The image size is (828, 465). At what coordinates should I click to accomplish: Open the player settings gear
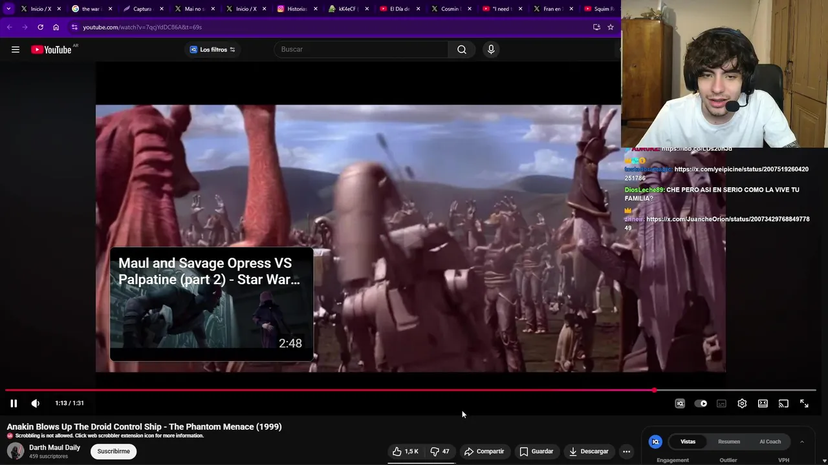742,403
